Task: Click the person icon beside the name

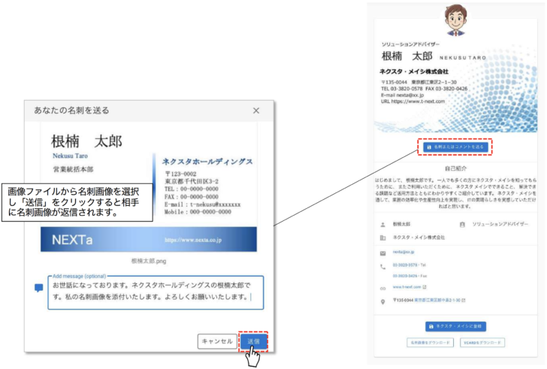Action: click(x=382, y=225)
